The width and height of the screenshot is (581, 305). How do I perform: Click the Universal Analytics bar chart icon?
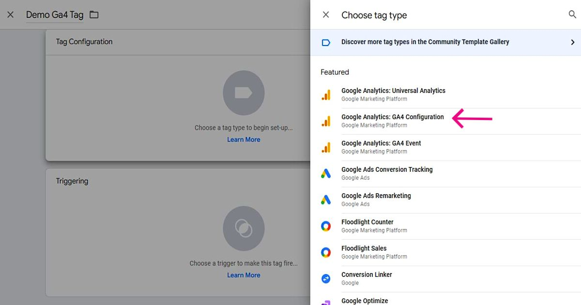(326, 95)
